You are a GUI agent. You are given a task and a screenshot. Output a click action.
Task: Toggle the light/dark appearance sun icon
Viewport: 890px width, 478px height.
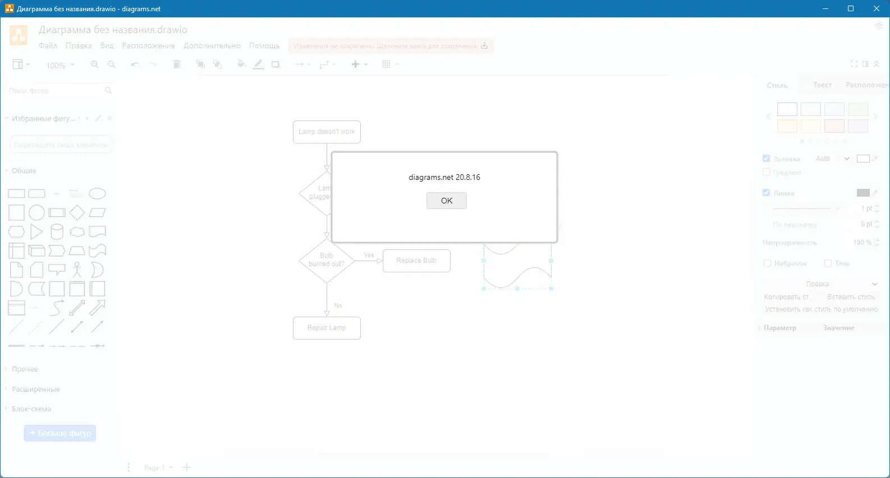(879, 26)
